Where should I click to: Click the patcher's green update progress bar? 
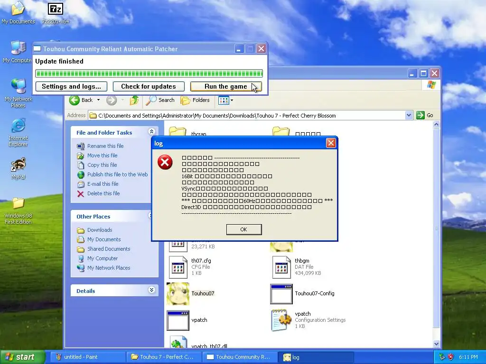click(149, 73)
